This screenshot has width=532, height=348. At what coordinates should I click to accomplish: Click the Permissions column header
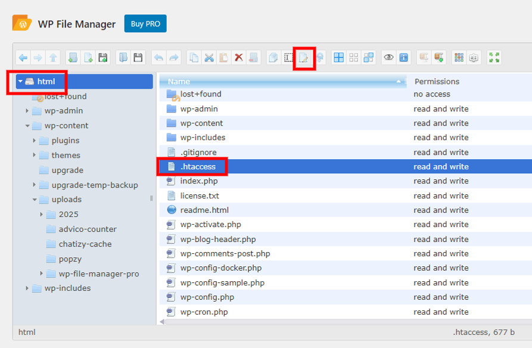tap(437, 82)
